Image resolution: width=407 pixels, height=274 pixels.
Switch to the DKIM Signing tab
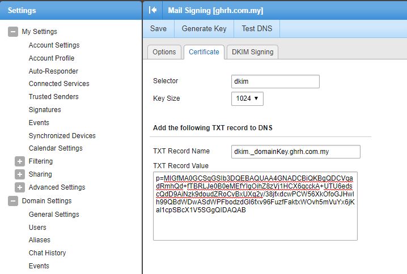click(x=252, y=52)
